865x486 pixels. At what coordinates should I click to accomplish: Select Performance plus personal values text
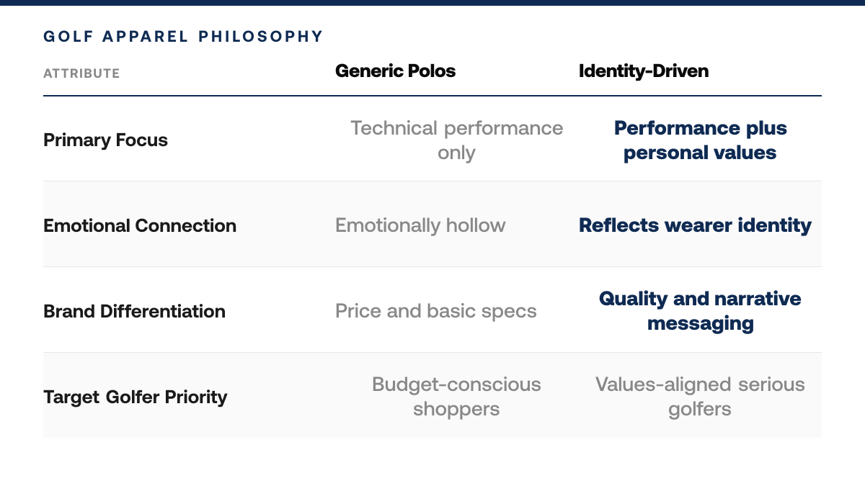pos(700,140)
